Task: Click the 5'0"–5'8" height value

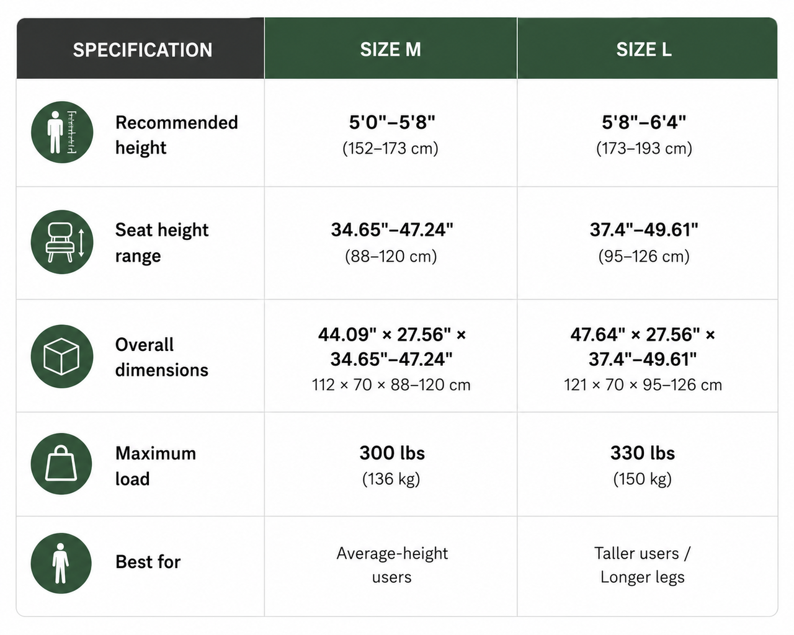Action: (x=391, y=122)
